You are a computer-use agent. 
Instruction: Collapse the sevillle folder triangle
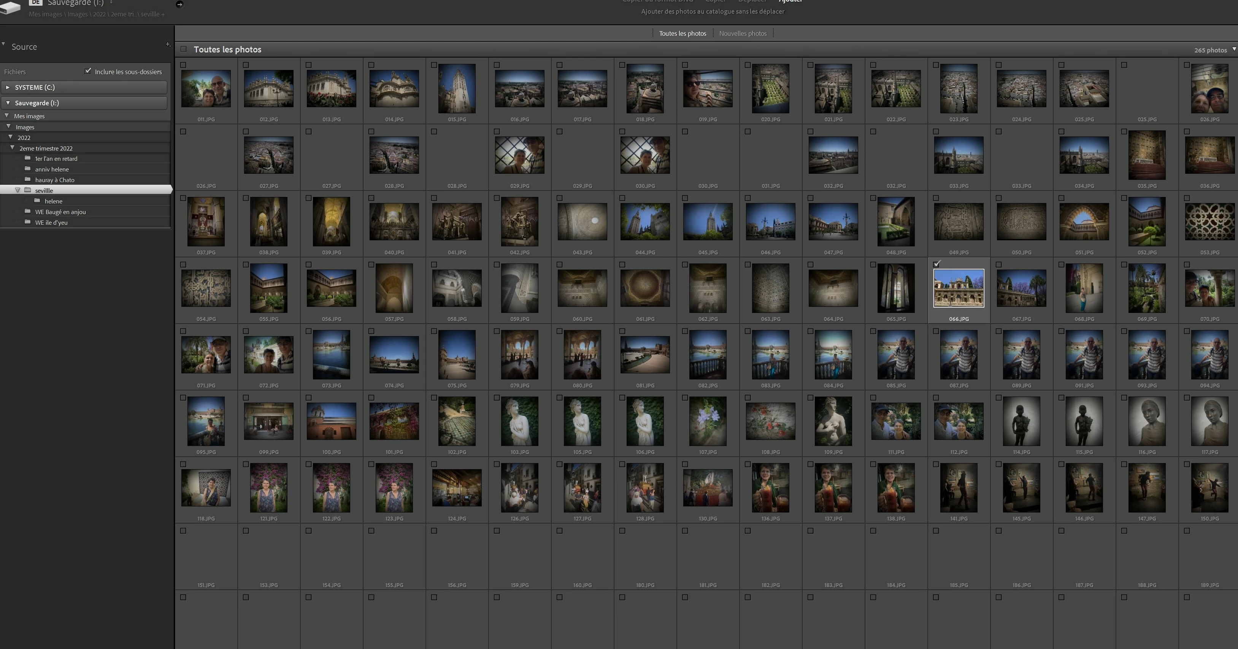click(x=18, y=190)
